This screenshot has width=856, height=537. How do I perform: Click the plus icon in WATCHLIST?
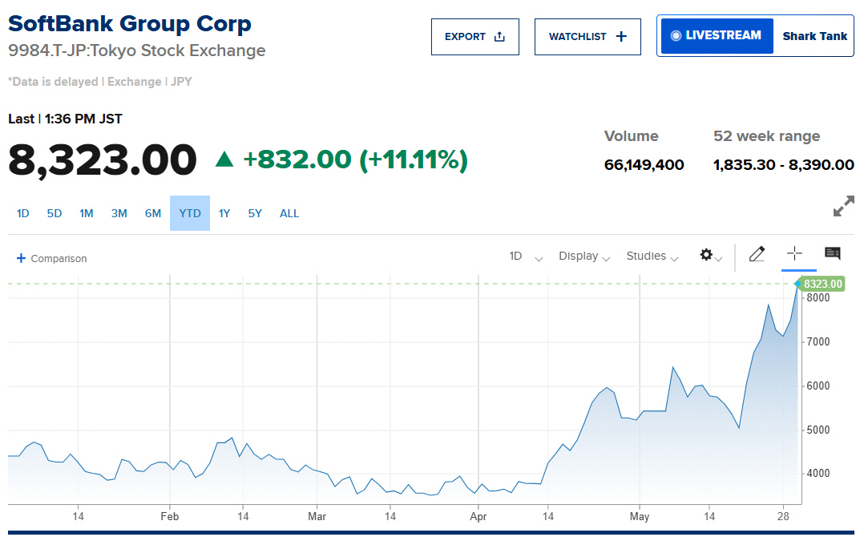click(621, 37)
